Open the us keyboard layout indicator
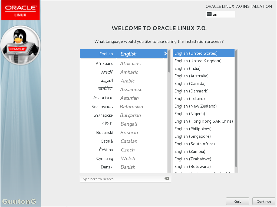Viewport: 277px width, 207px height. (x=220, y=14)
